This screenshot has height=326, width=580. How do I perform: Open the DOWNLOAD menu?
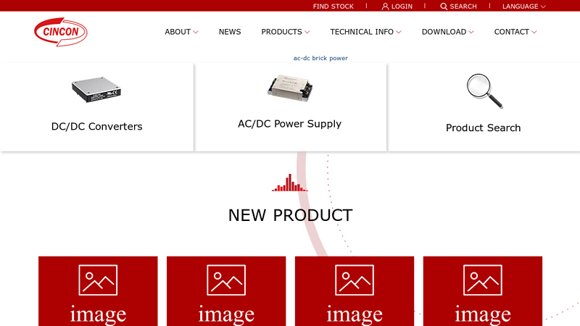pyautogui.click(x=447, y=32)
